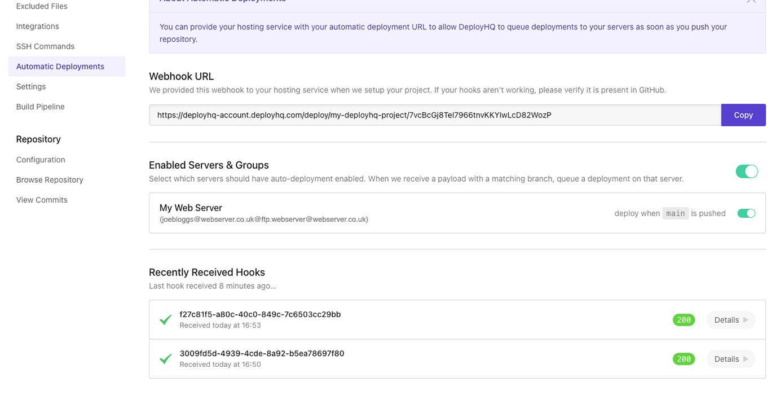Navigate to Build Pipeline

click(x=40, y=107)
